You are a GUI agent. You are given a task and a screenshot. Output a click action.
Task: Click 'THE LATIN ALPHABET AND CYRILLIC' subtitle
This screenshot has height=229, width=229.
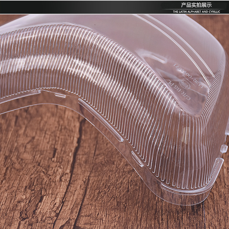tap(196, 12)
